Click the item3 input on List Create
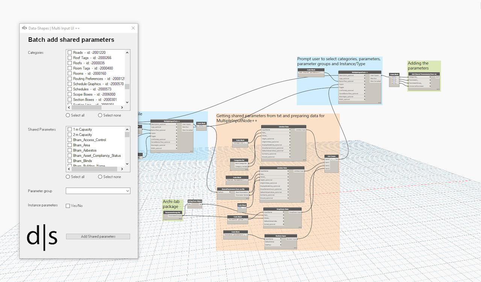 (327, 168)
